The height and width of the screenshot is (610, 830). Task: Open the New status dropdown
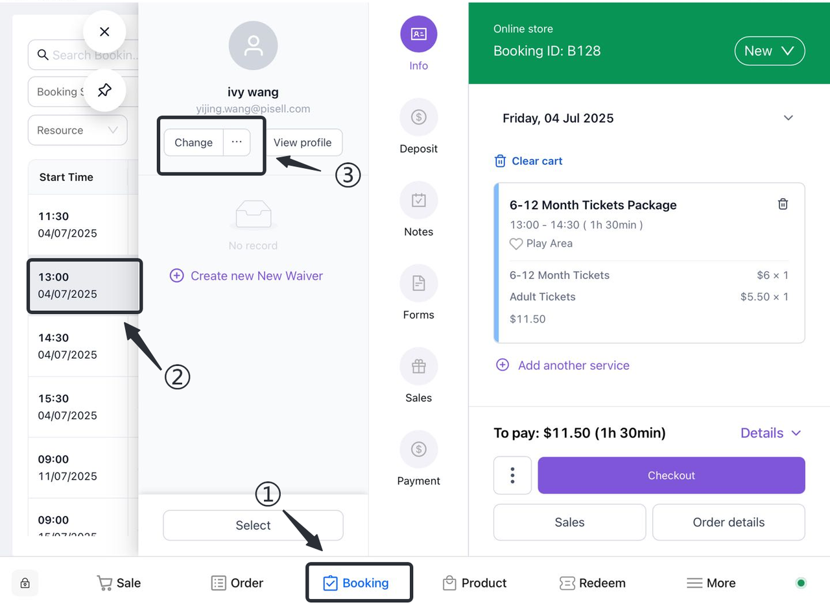click(x=769, y=51)
